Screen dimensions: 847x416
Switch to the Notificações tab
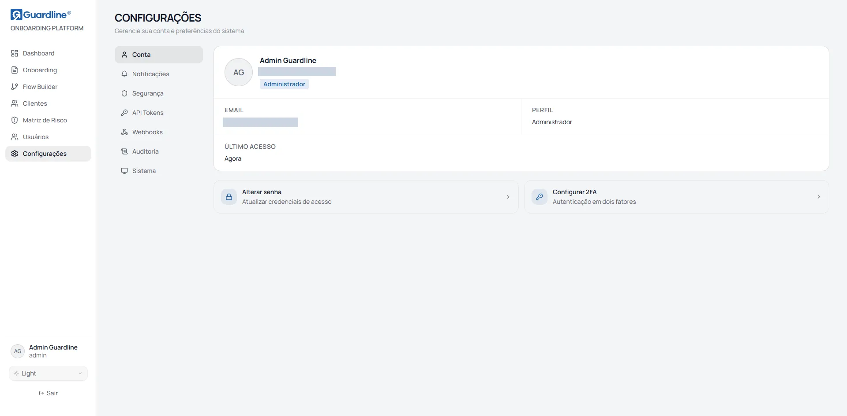159,74
